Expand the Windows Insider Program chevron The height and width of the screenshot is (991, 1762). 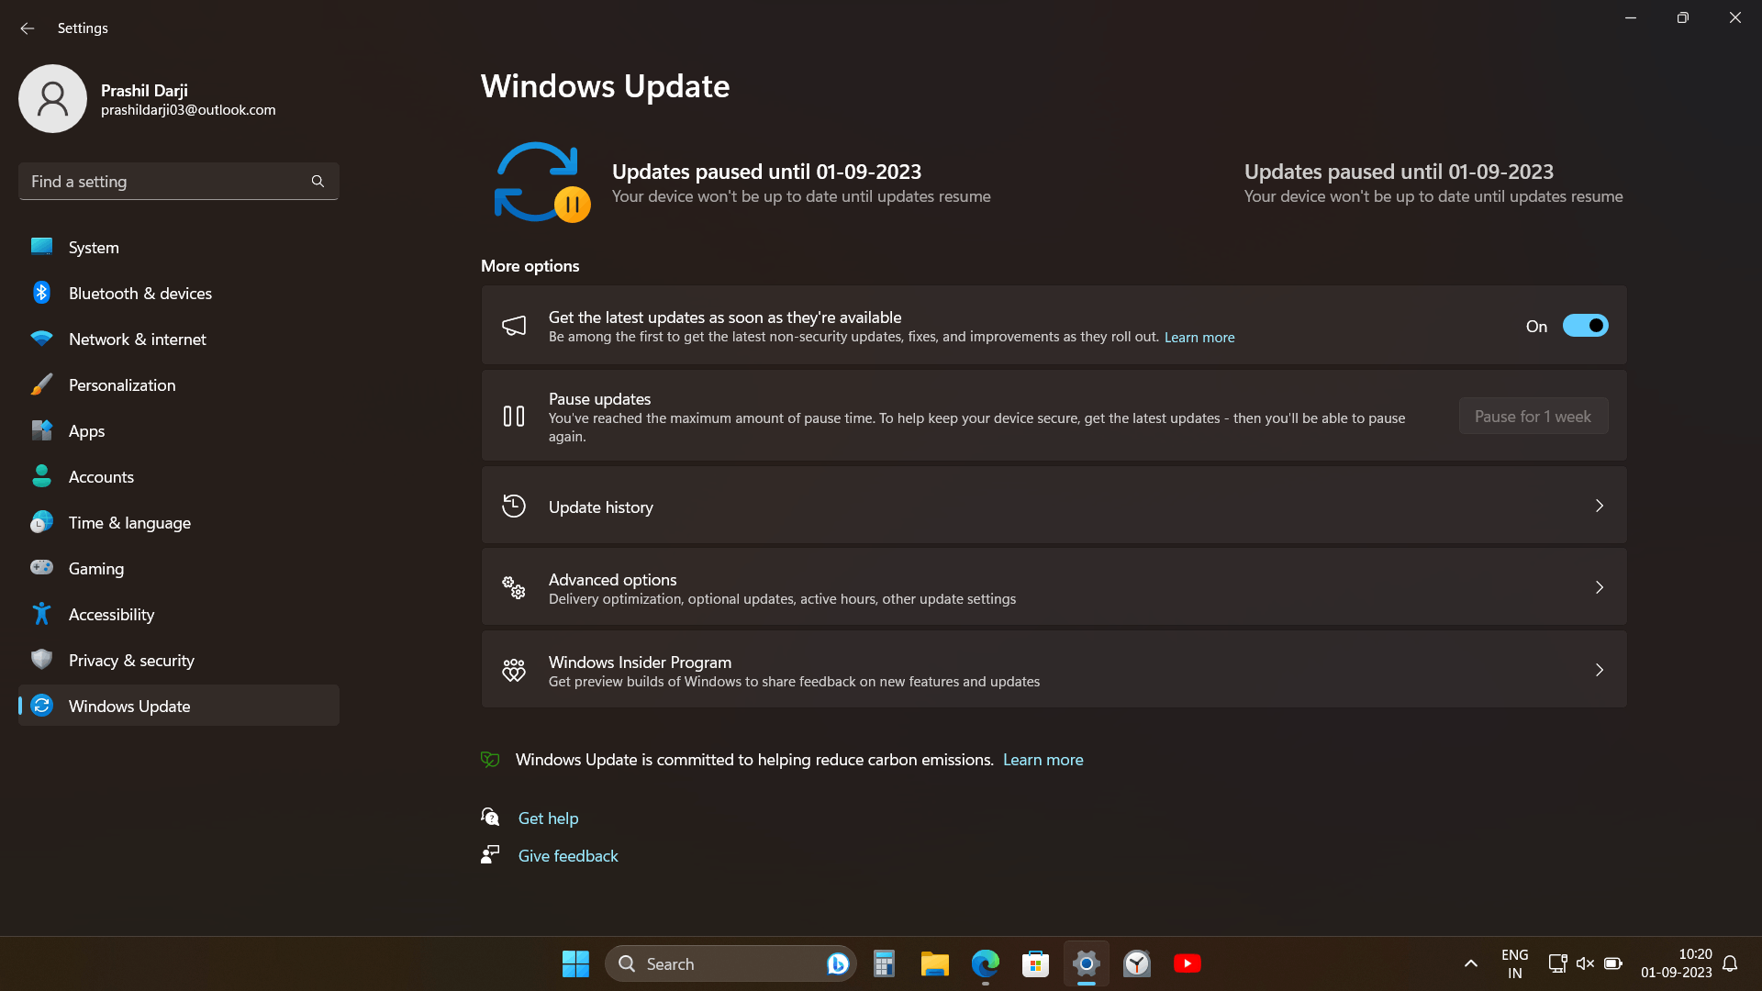tap(1599, 670)
